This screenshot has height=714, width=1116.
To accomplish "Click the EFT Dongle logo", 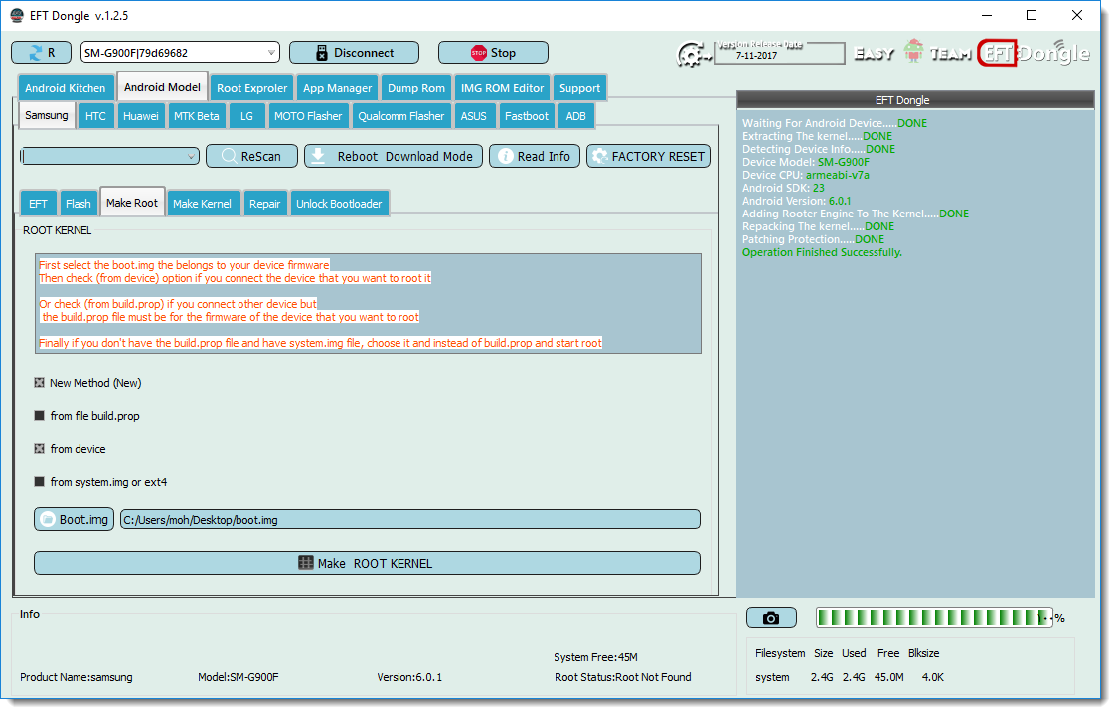I will click(1034, 52).
